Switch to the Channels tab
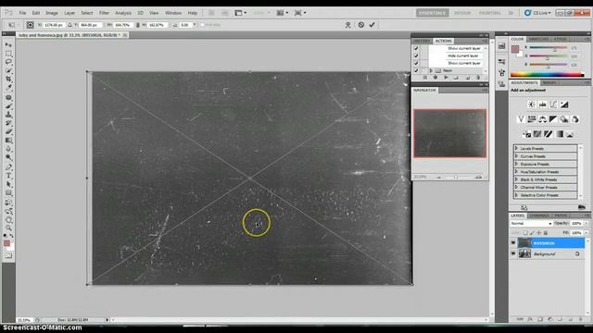Viewport: 593px width, 333px height. point(539,216)
